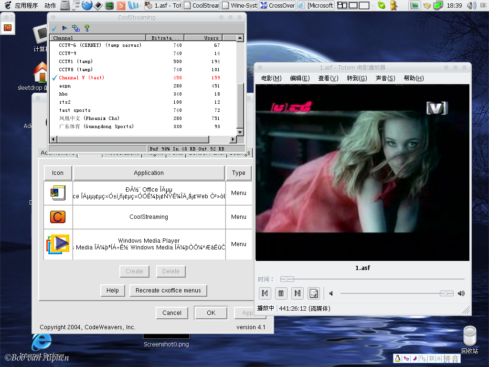Click the Windows Media Player icon in the list
The width and height of the screenshot is (489, 367).
pos(58,244)
